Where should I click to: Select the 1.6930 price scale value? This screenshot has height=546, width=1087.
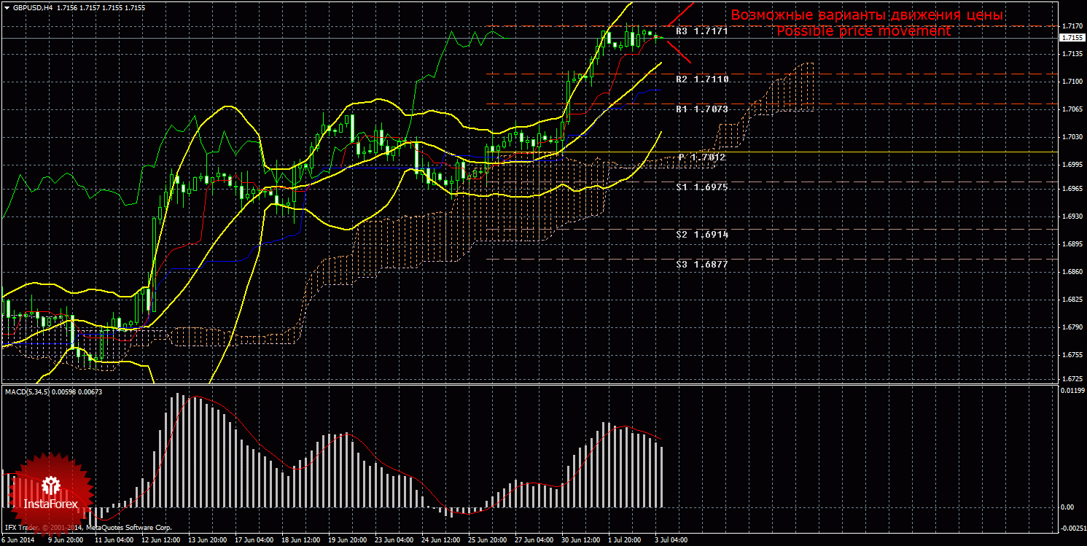coord(1072,217)
